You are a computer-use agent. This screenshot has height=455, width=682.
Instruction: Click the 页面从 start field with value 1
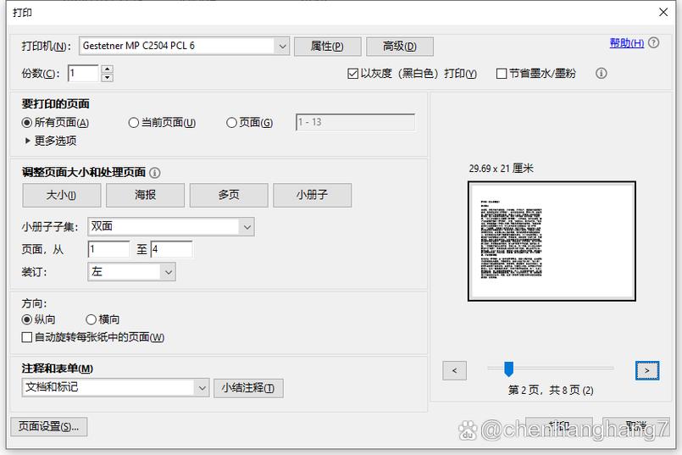pyautogui.click(x=108, y=249)
